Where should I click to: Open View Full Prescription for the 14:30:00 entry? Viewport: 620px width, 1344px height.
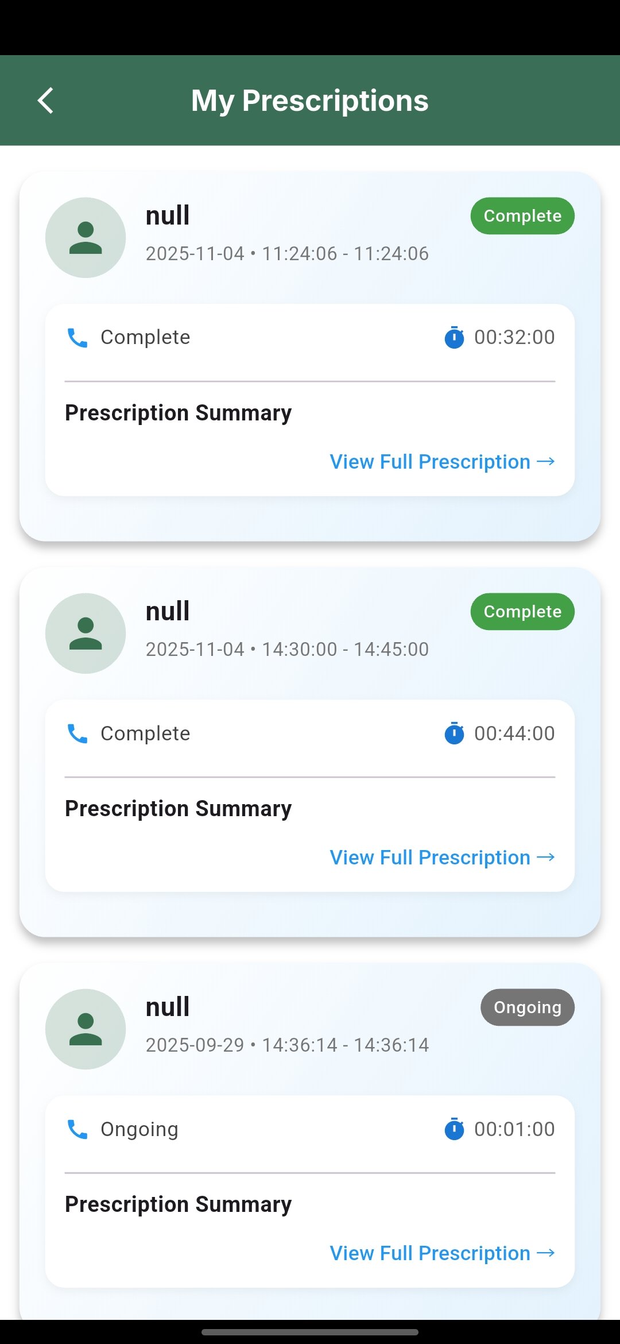point(442,858)
